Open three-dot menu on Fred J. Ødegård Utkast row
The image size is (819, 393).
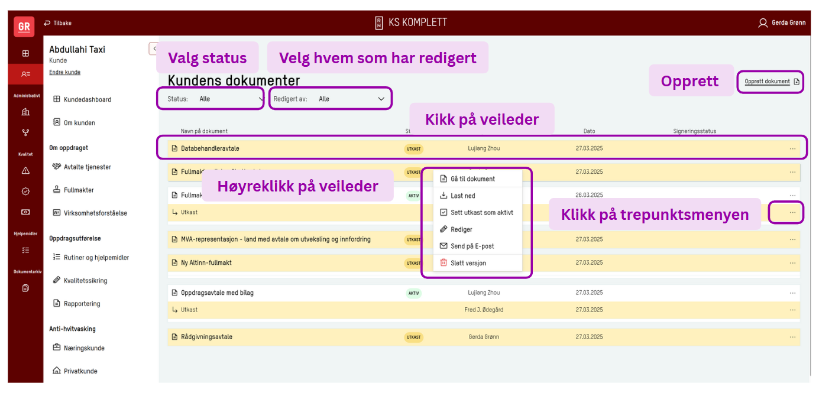click(792, 310)
